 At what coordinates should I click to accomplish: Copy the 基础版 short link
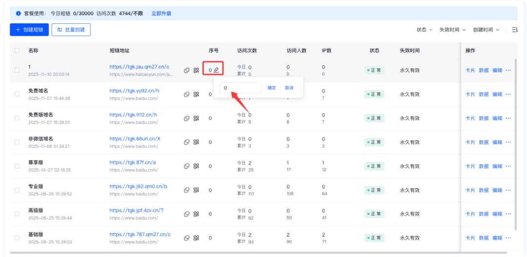coord(186,238)
